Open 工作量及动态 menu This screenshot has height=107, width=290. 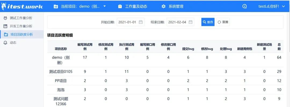pyautogui.click(x=136, y=6)
